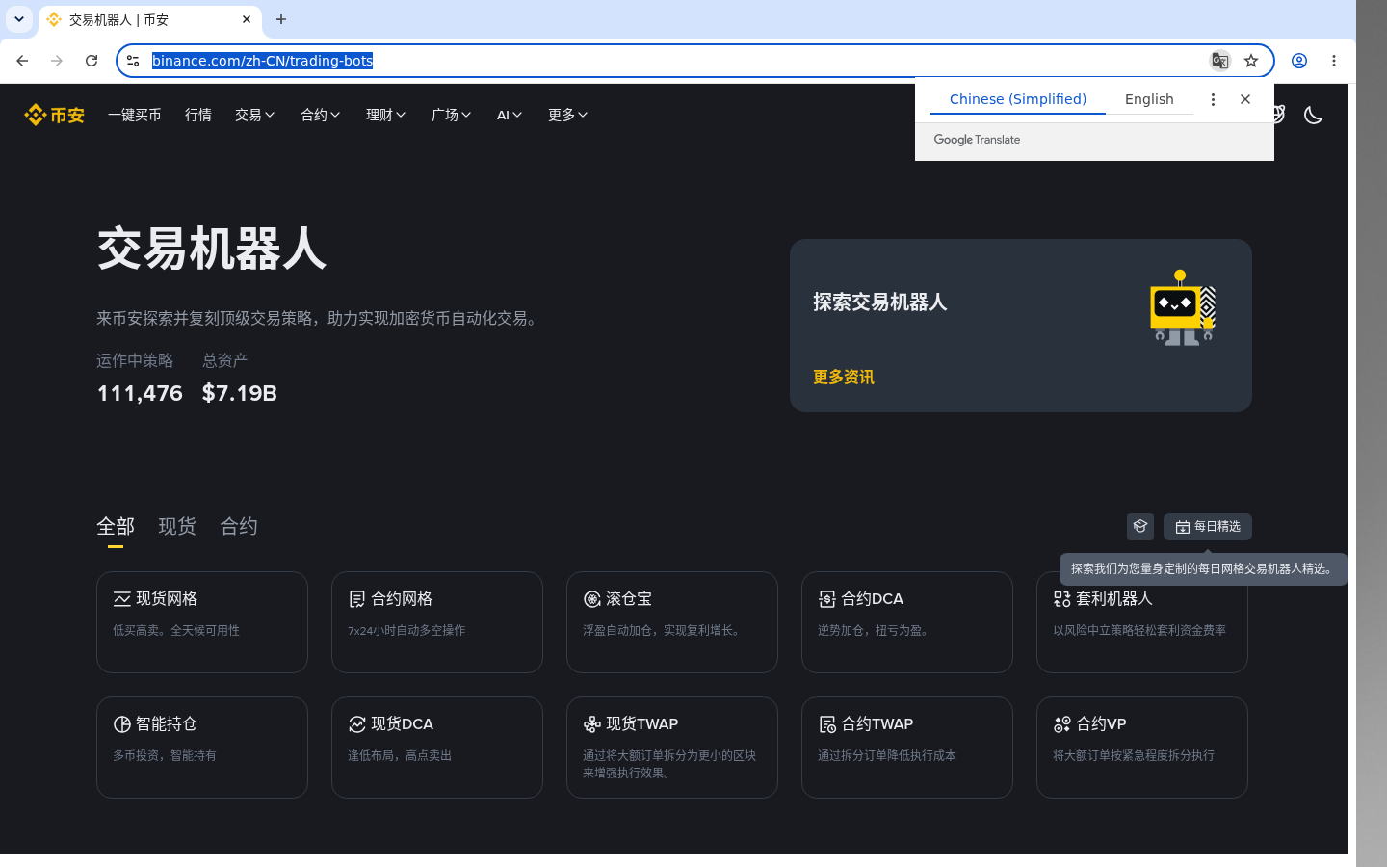Expand the AI nav dropdown
The width and height of the screenshot is (1387, 867).
tap(510, 115)
